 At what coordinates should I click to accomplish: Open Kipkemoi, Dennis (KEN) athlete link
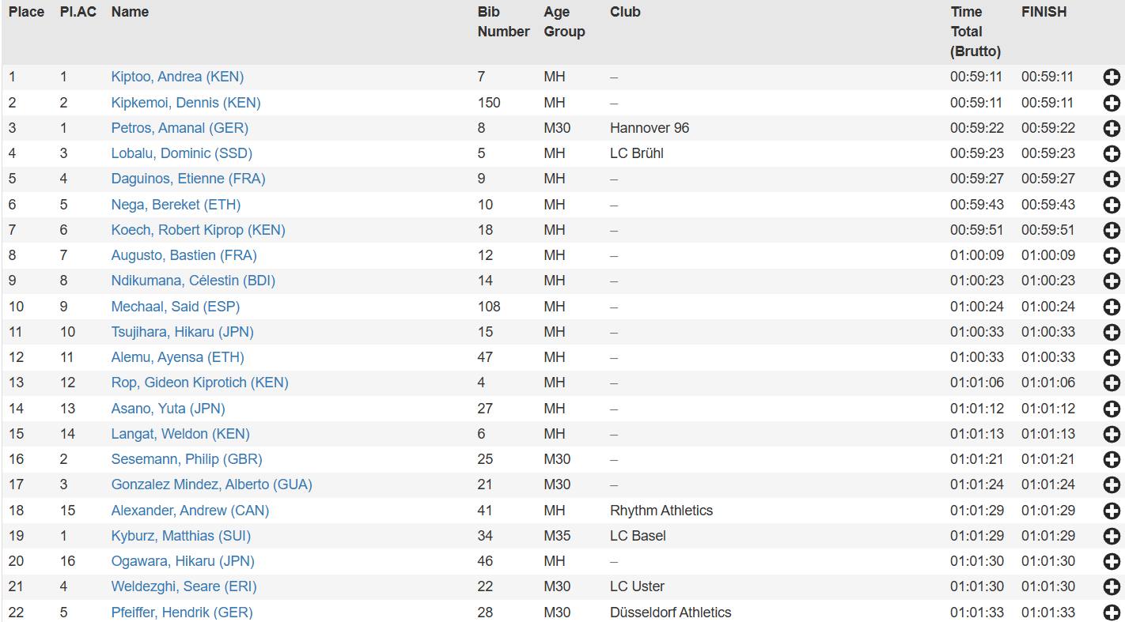coord(185,103)
